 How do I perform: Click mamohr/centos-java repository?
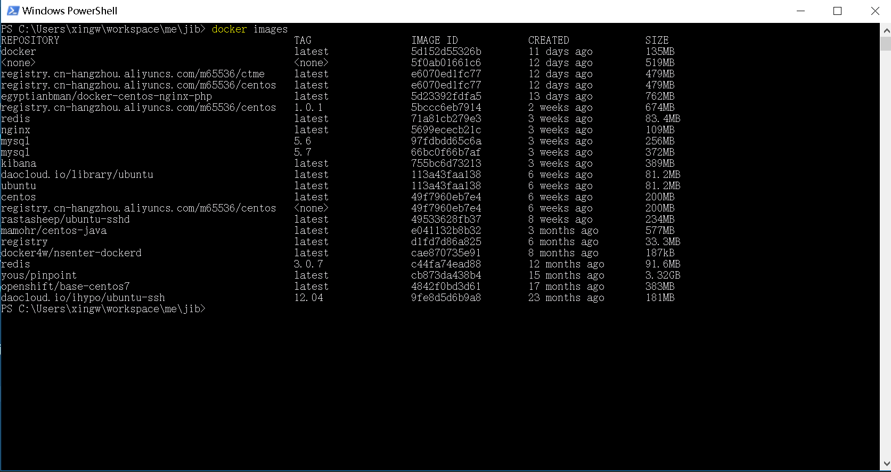[54, 231]
